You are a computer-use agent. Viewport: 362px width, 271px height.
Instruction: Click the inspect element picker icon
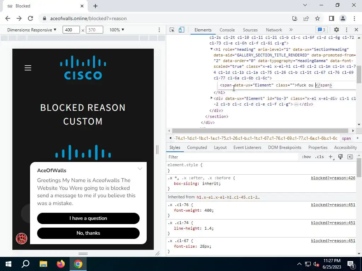172,30
